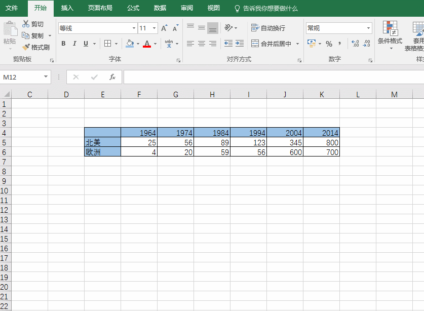Click the Format Painter (格式刷) icon
424x311 pixels.
pyautogui.click(x=26, y=47)
